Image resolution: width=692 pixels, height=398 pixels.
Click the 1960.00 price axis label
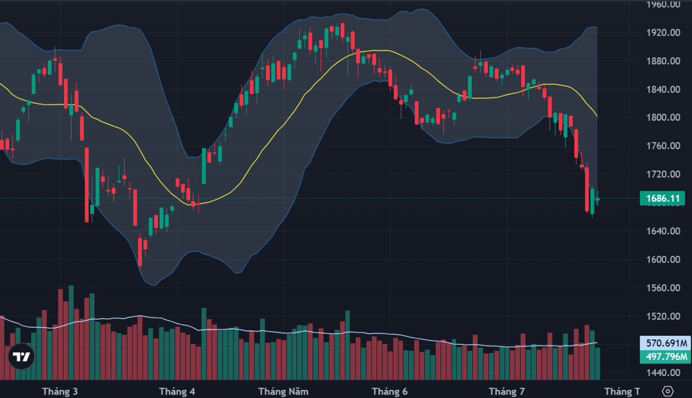point(664,5)
